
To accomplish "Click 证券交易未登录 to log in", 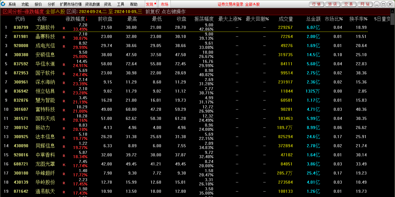I will point(230,4).
